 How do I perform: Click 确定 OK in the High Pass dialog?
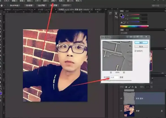(x=141, y=43)
